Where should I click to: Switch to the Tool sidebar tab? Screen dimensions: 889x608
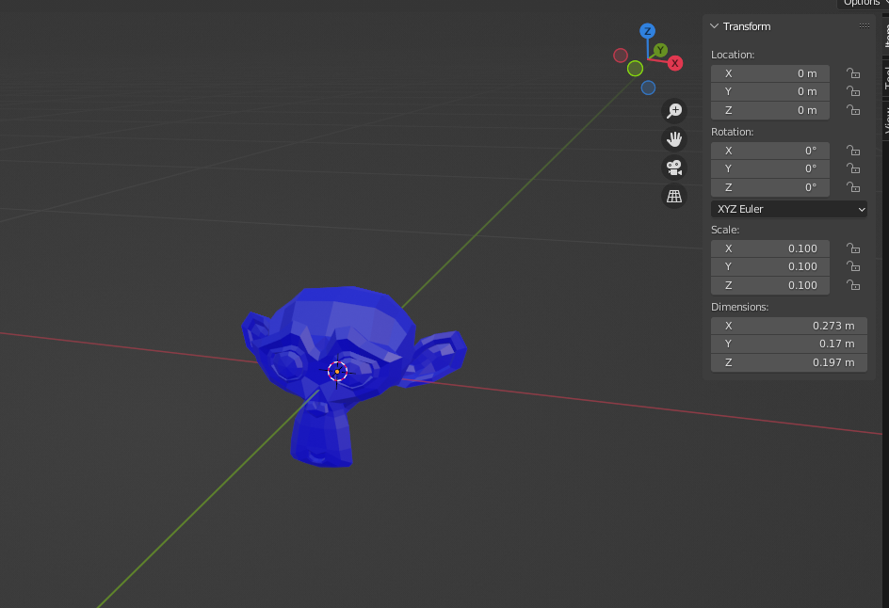point(885,78)
